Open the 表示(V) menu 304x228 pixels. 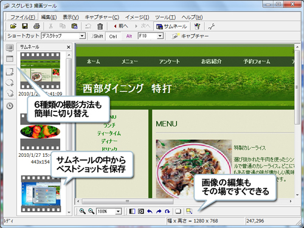(71, 17)
